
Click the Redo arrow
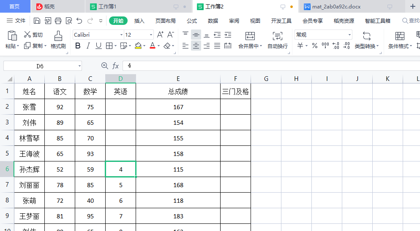[x=90, y=21]
